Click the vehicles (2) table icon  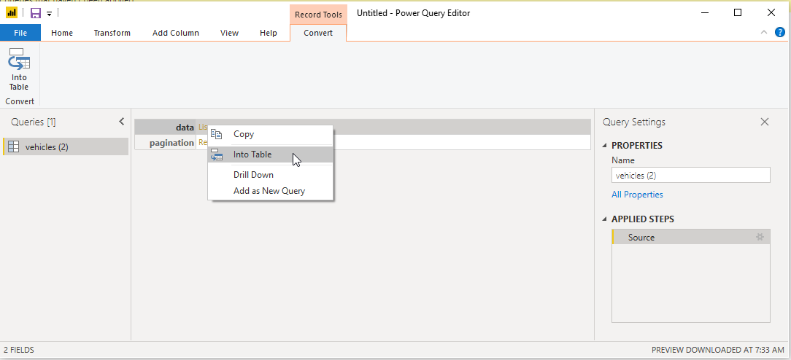tap(14, 146)
